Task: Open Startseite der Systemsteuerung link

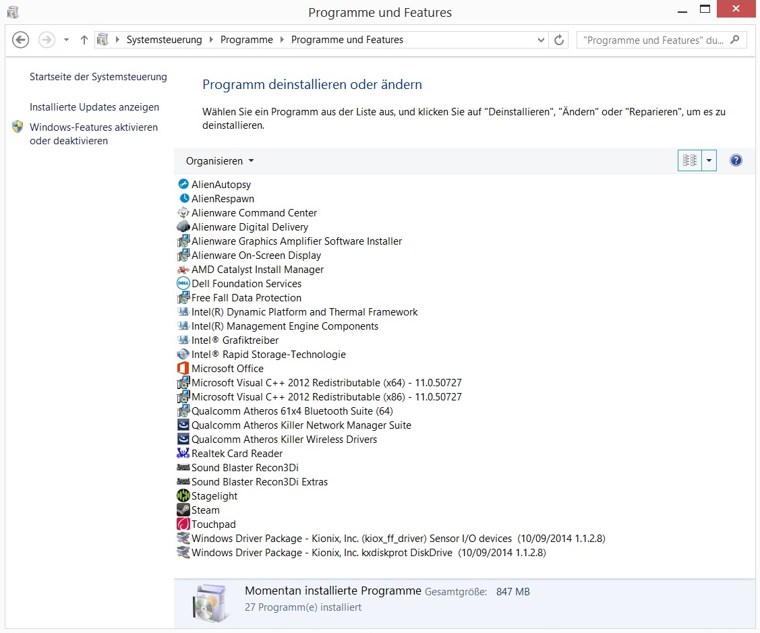Action: pyautogui.click(x=98, y=77)
